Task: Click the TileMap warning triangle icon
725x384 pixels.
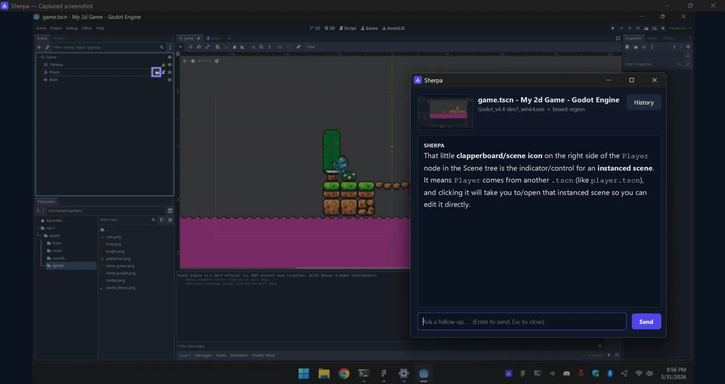Action: coord(164,65)
